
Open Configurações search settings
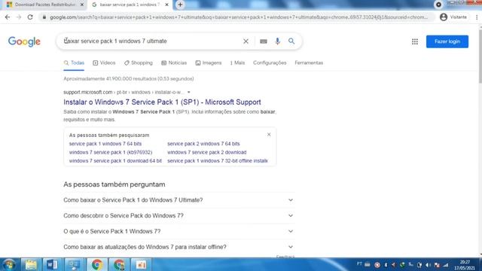click(x=270, y=62)
